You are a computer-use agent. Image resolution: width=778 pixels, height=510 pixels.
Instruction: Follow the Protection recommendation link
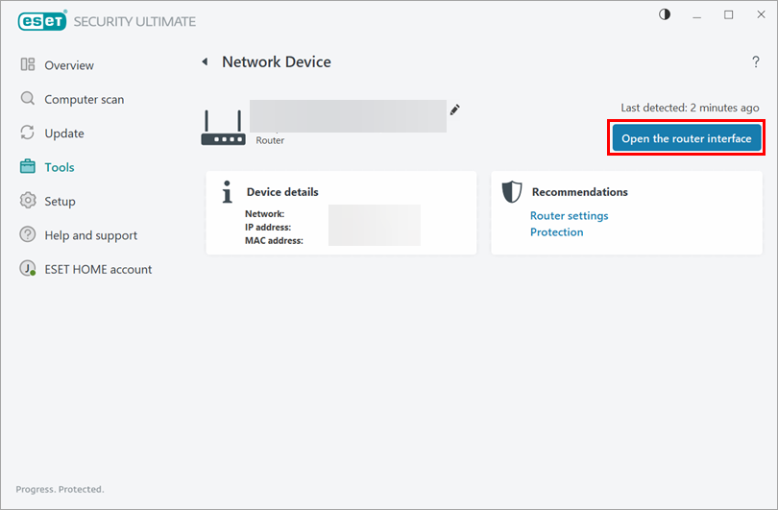556,232
